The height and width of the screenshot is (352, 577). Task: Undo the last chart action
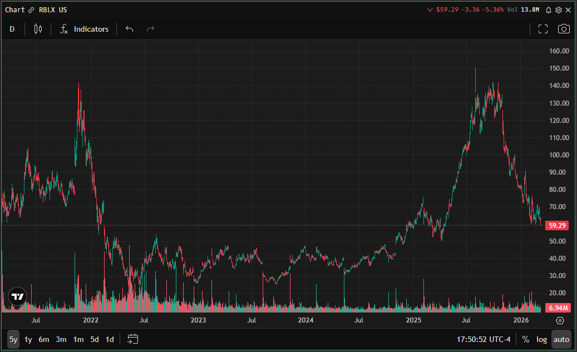[129, 29]
